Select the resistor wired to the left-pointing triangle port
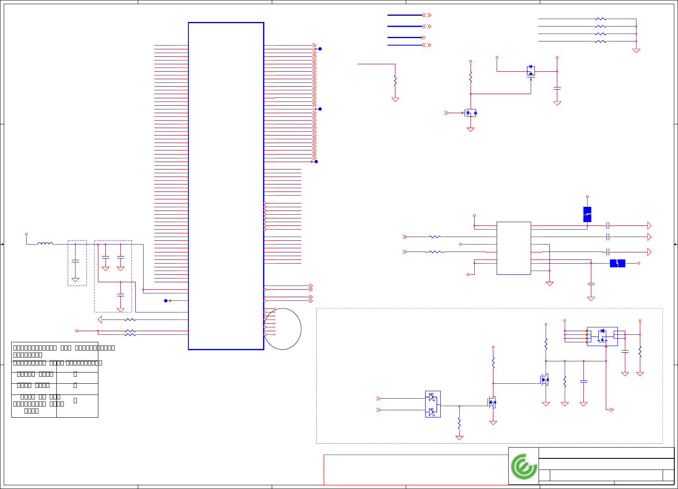 click(130, 320)
